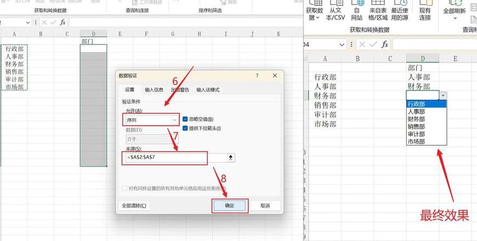Click cell 人事部 in right window column D
Viewport: 477px width, 241px height.
tap(423, 77)
